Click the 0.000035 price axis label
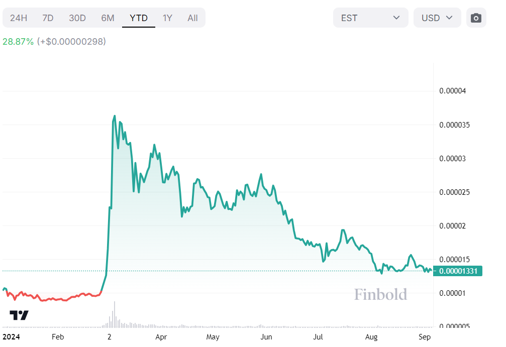Viewport: 506px width, 347px height. (x=454, y=125)
